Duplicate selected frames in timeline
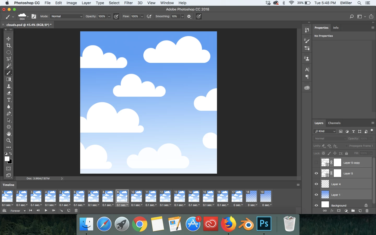This screenshot has height=235, width=376. coord(69,210)
